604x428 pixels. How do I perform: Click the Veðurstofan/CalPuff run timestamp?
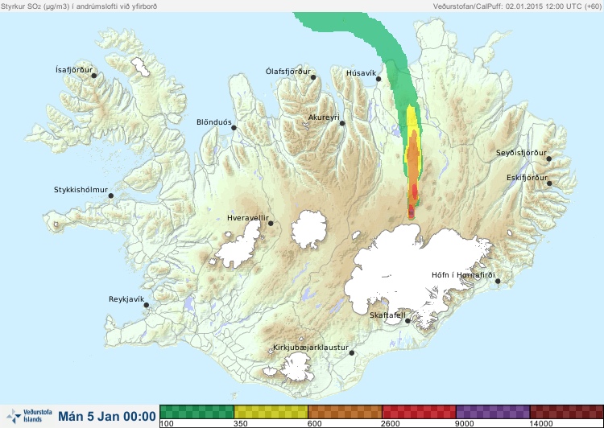click(x=517, y=6)
